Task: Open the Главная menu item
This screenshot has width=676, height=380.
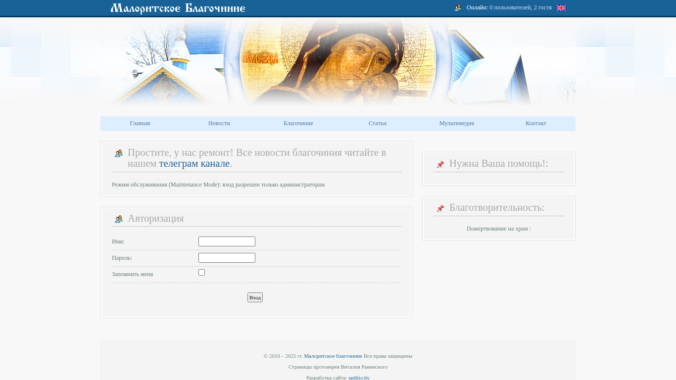Action: click(x=140, y=123)
